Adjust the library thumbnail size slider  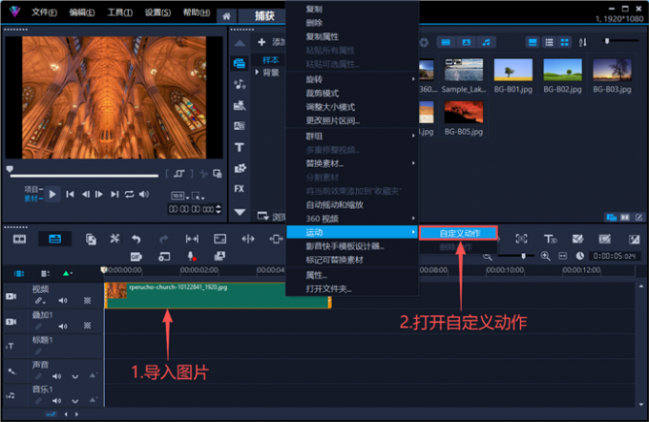click(607, 41)
